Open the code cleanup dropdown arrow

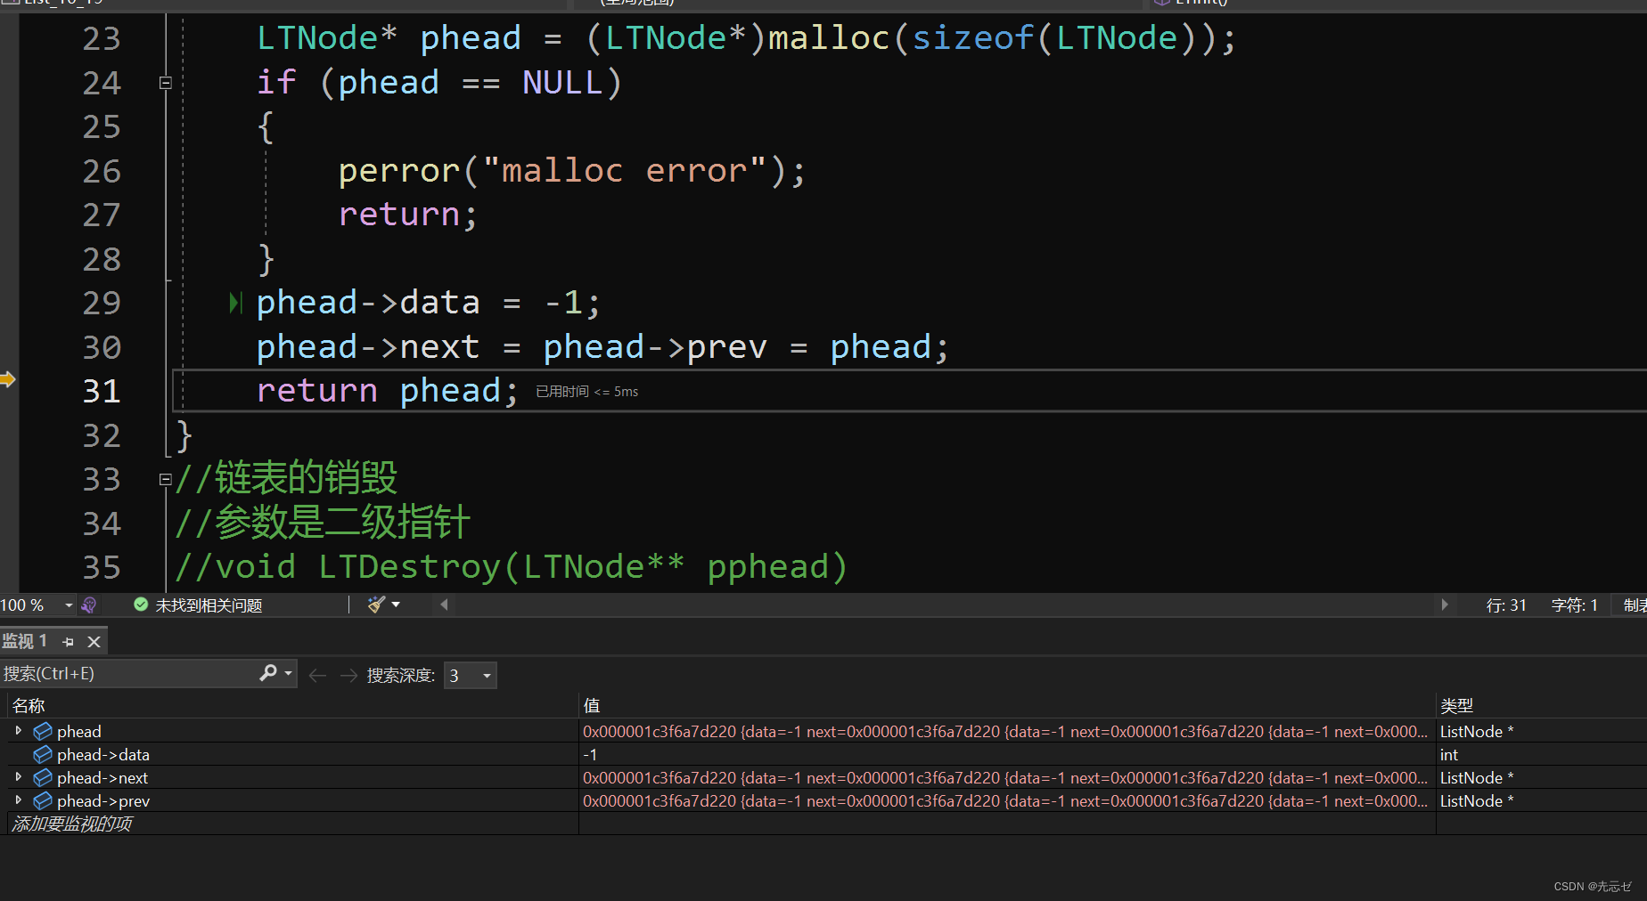pyautogui.click(x=396, y=605)
